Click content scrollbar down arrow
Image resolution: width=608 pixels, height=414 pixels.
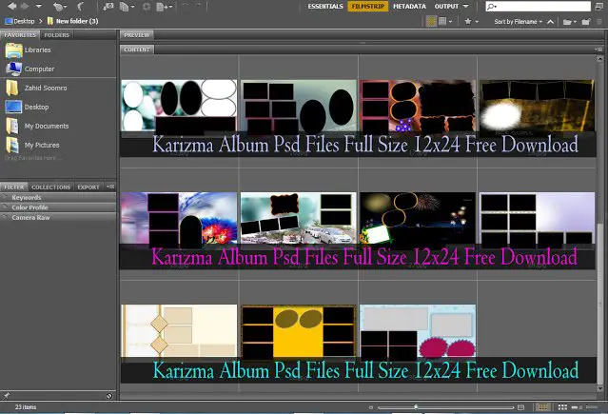(599, 388)
